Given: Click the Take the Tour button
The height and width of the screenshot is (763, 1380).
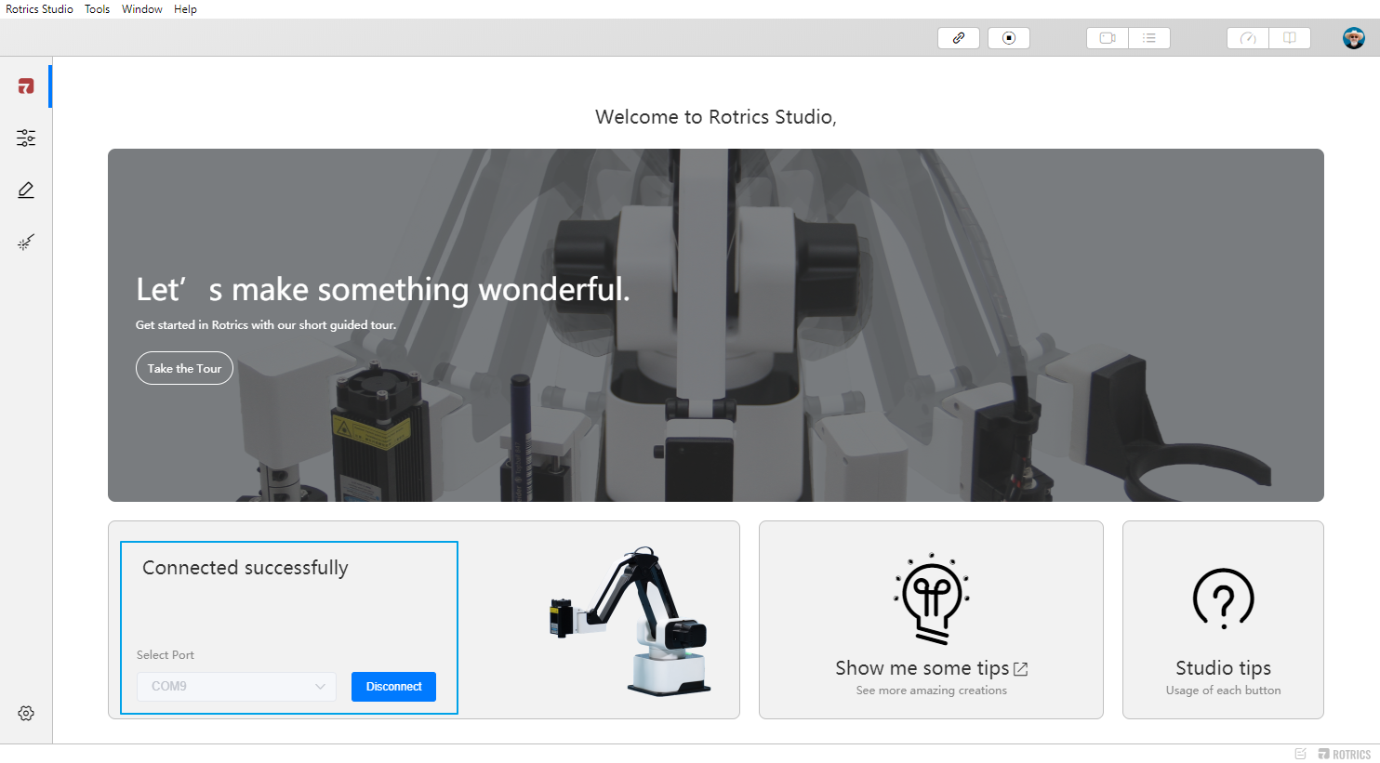Looking at the screenshot, I should coord(184,368).
